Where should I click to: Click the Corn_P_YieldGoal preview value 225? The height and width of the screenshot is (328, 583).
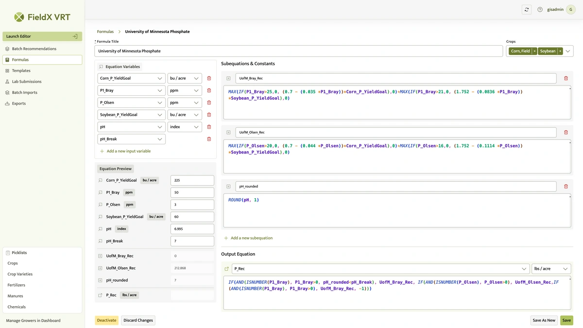[x=192, y=180]
